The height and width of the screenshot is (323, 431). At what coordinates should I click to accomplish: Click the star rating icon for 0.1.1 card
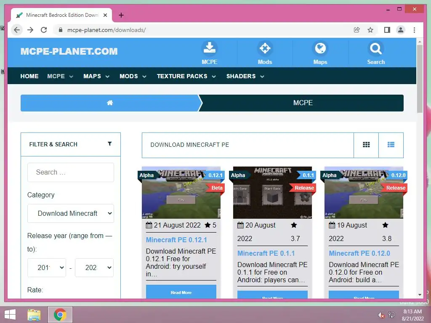pyautogui.click(x=294, y=225)
